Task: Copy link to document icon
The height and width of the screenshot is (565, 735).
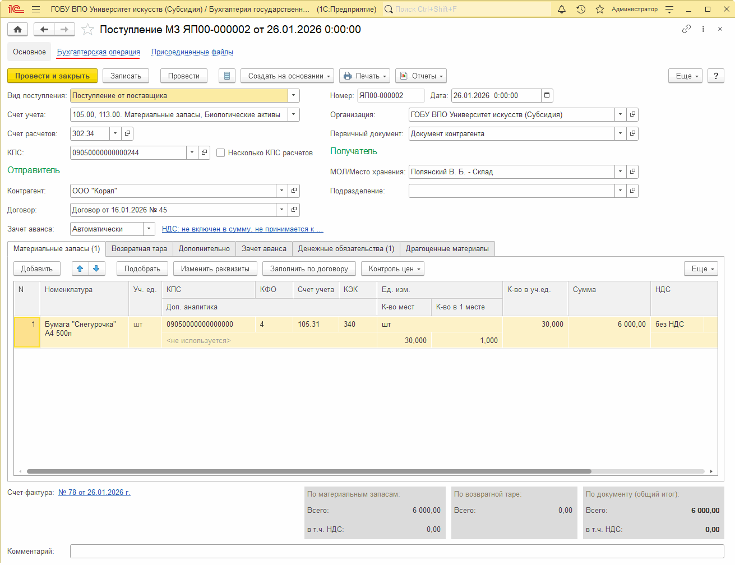Action: click(686, 29)
